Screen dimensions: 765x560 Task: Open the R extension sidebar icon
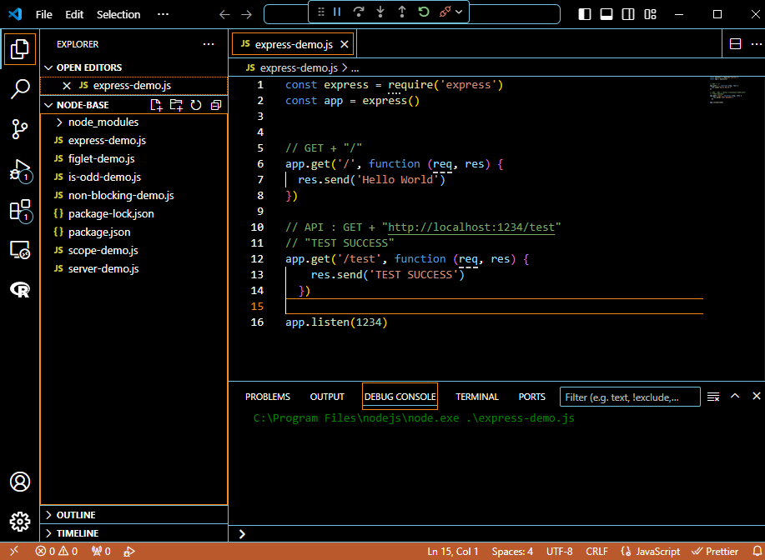pyautogui.click(x=19, y=290)
